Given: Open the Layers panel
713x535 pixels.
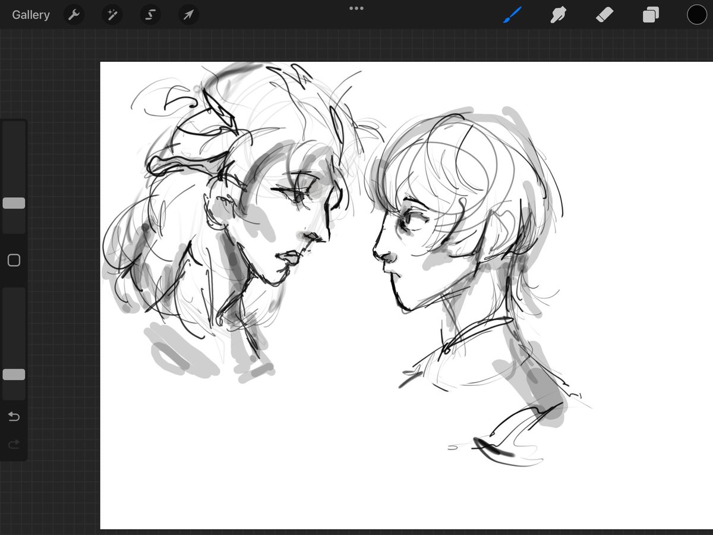Looking at the screenshot, I should click(651, 15).
